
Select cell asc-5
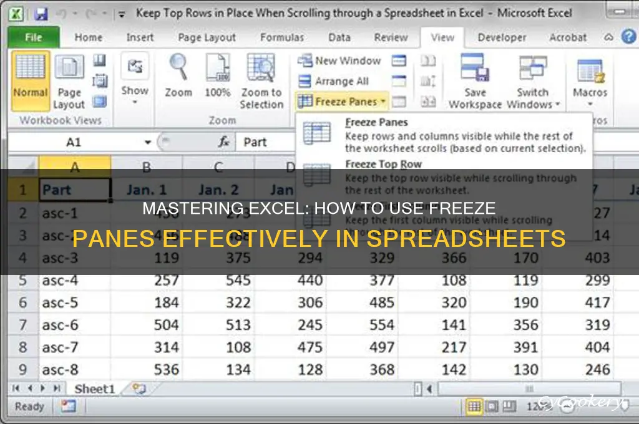[75, 302]
